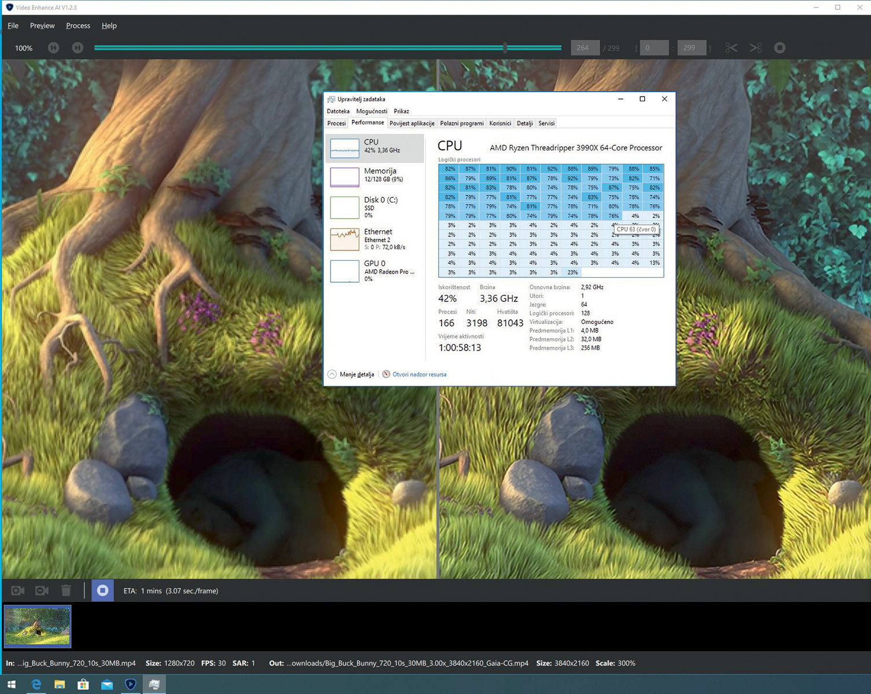Click the crossed-scissors clear trim icon

[x=756, y=48]
